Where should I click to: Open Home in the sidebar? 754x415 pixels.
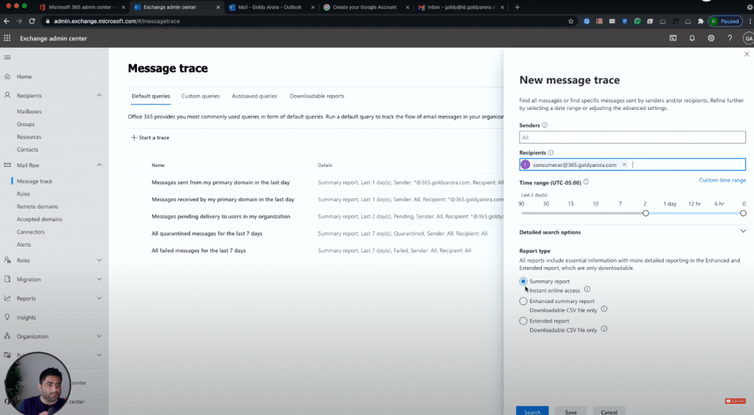pyautogui.click(x=24, y=76)
